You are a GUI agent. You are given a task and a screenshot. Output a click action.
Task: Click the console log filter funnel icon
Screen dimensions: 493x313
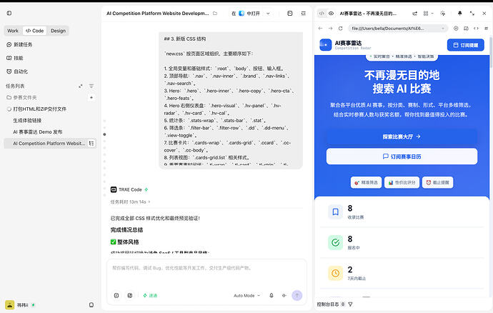tap(350, 304)
